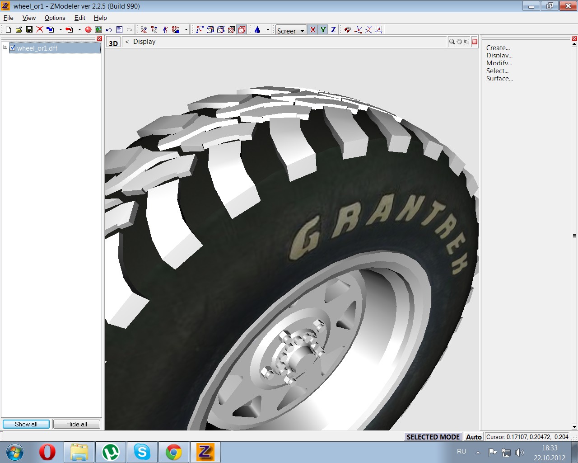Open the Screen axis system combo box
Image resolution: width=578 pixels, height=463 pixels.
291,30
